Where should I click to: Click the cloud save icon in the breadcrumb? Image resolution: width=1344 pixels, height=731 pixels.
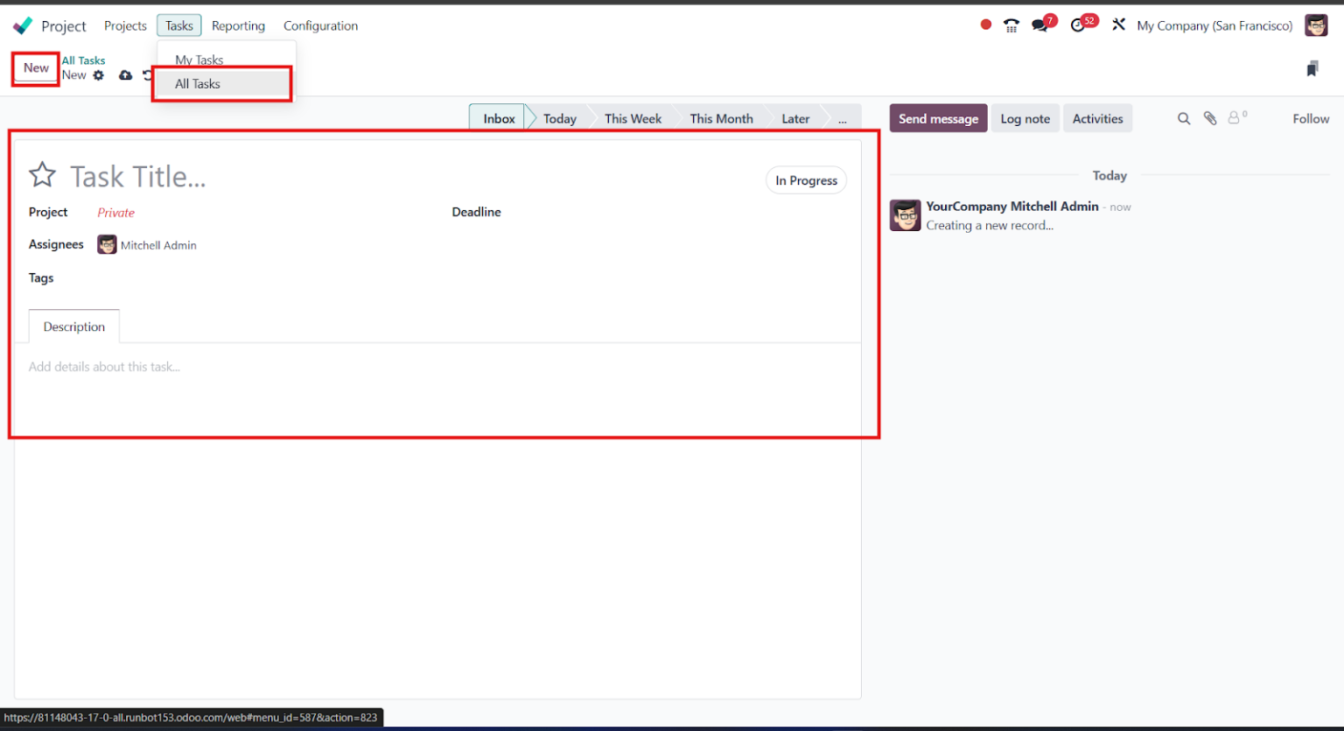(x=124, y=75)
